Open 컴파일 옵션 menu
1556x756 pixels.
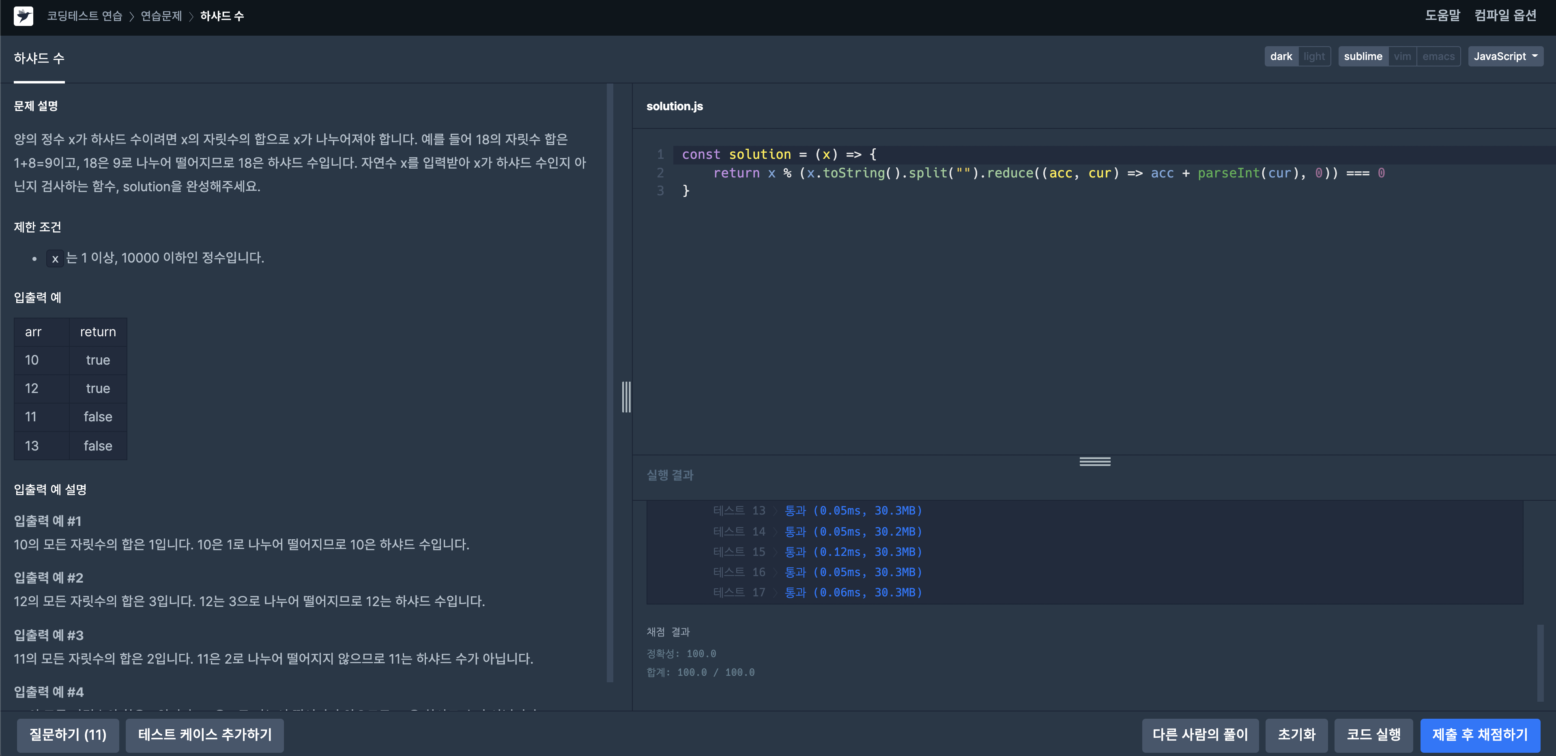(x=1504, y=16)
